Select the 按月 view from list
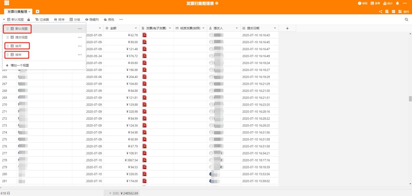 pos(18,46)
